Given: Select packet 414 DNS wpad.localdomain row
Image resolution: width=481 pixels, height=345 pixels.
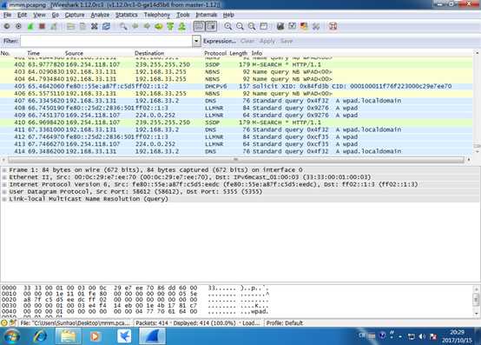Looking at the screenshot, I should tap(236, 151).
